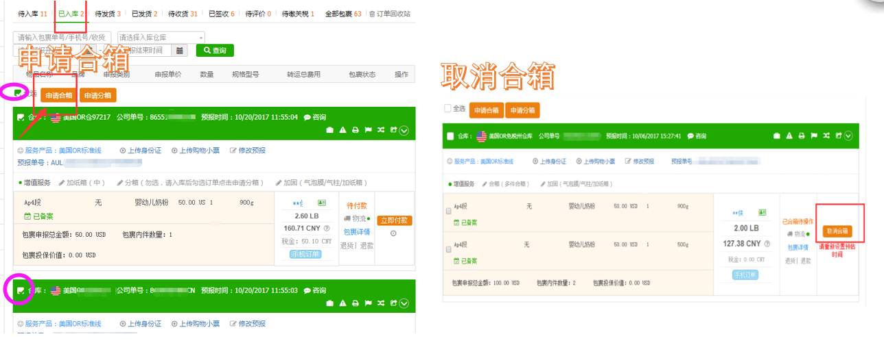Select the 待收货 31 tab

pos(184,14)
